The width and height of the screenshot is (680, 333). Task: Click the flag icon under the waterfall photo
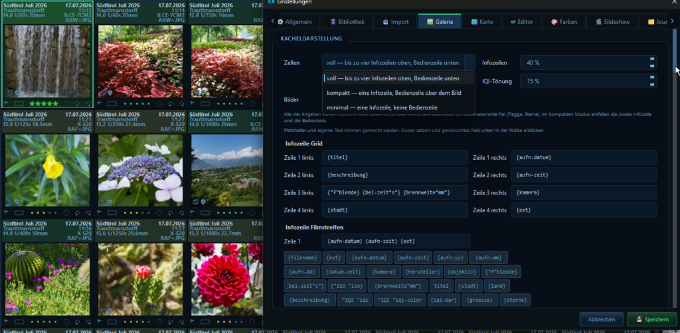tap(7, 103)
